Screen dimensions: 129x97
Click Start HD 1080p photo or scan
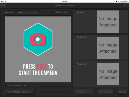[20, 92]
